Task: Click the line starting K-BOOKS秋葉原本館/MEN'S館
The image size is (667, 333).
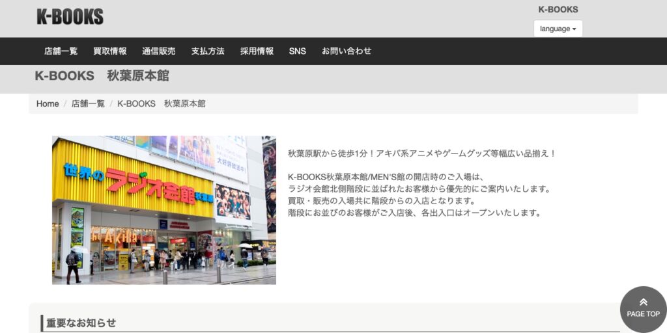Action: pos(386,177)
